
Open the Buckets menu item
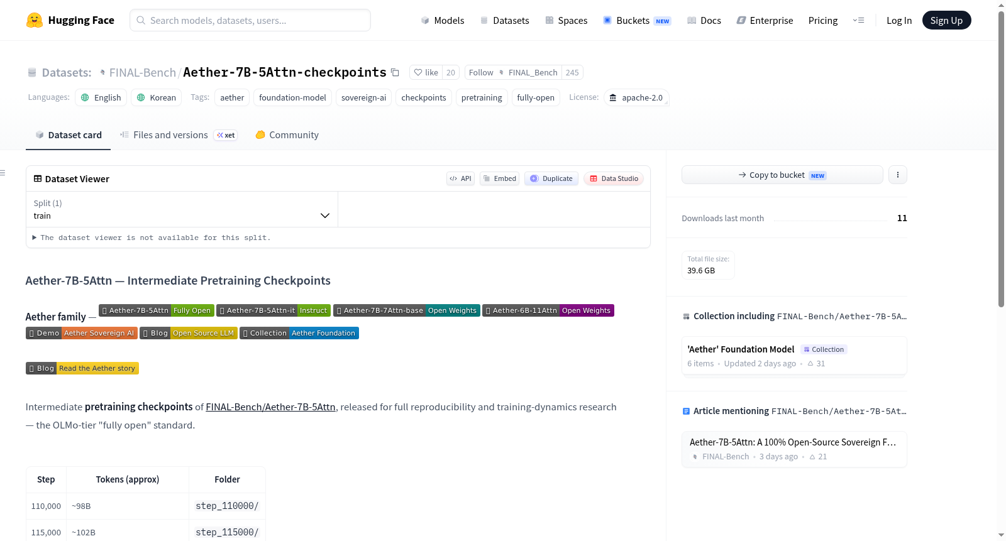click(x=637, y=20)
